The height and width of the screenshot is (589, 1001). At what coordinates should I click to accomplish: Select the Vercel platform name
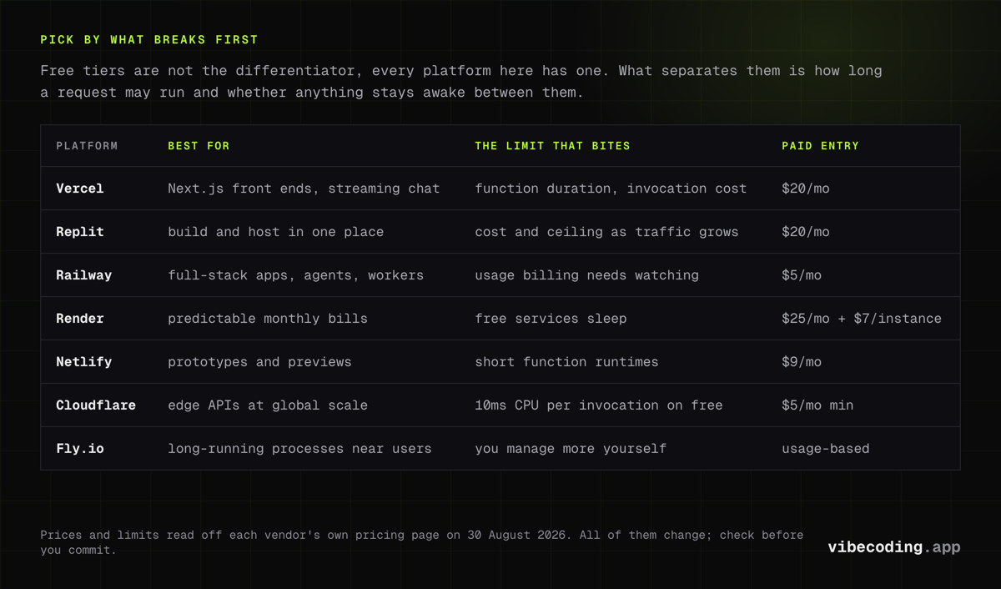coord(80,189)
